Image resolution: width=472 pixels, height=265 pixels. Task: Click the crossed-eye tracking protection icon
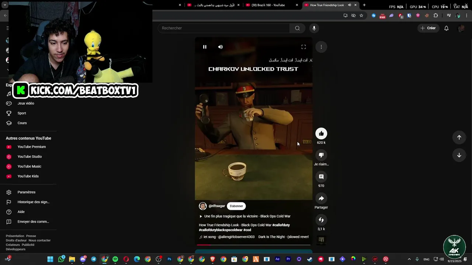[x=353, y=15]
